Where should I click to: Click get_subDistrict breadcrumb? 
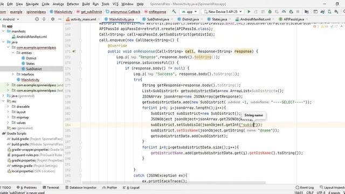pyautogui.click(x=89, y=12)
